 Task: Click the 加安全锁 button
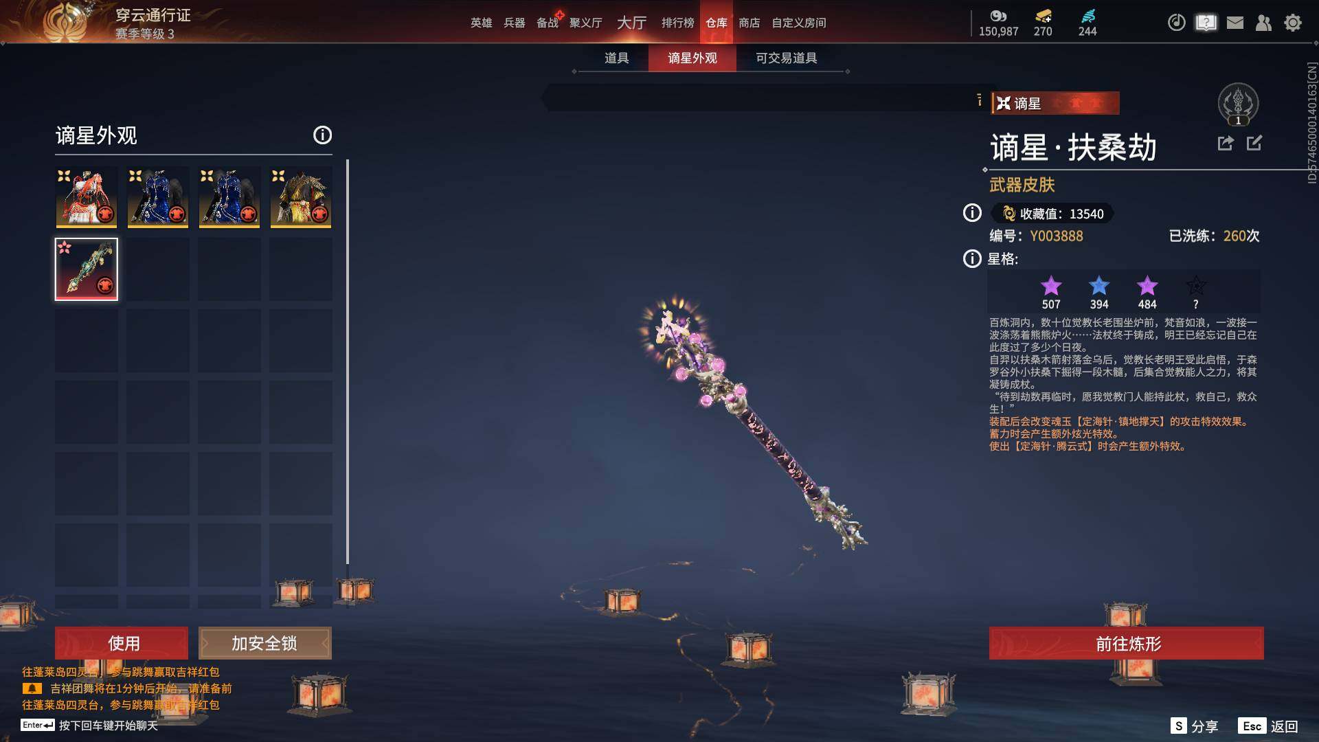pyautogui.click(x=265, y=643)
